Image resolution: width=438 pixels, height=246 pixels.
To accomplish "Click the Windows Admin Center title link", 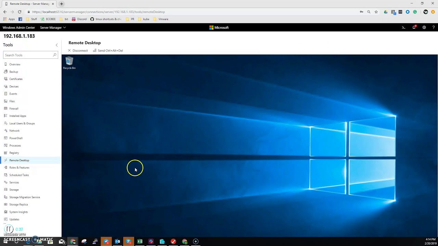I will (19, 28).
